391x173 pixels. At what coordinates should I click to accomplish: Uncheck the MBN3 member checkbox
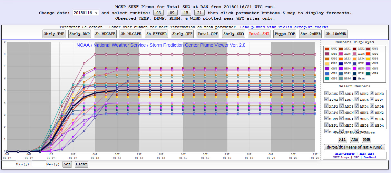[x=327, y=119]
